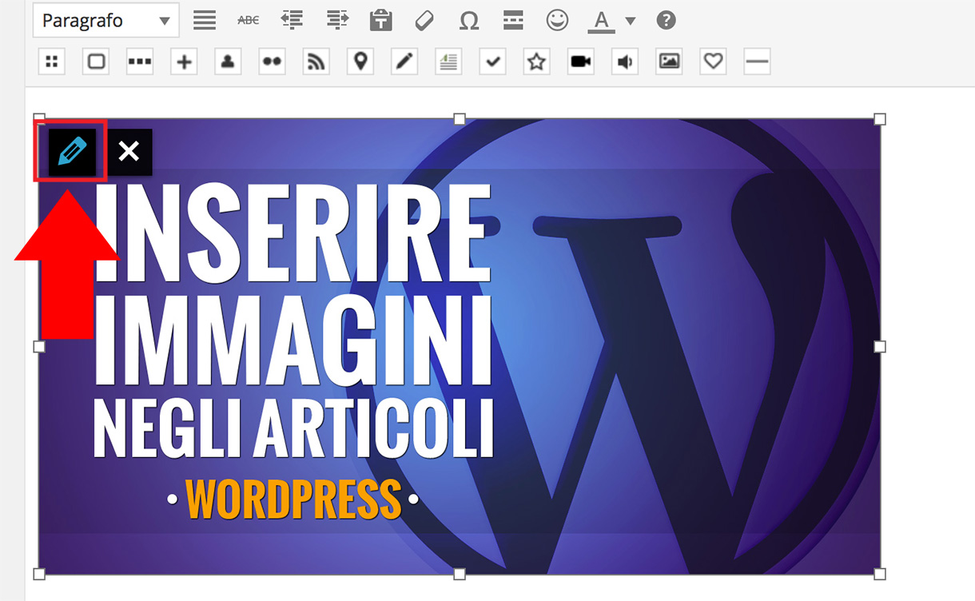Open the emoticons smiley icon
Image resolution: width=975 pixels, height=601 pixels.
pyautogui.click(x=557, y=20)
